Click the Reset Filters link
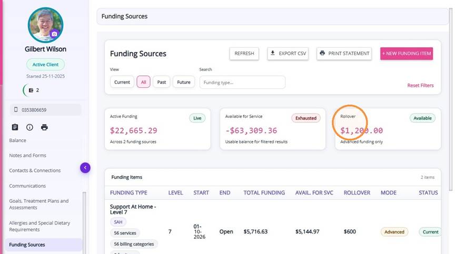 pos(420,85)
